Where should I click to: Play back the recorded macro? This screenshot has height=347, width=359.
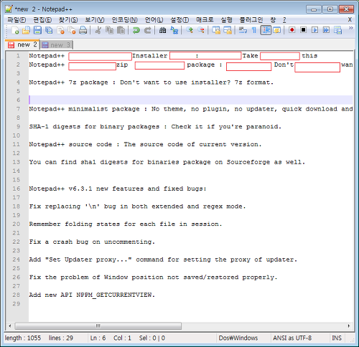[314, 30]
